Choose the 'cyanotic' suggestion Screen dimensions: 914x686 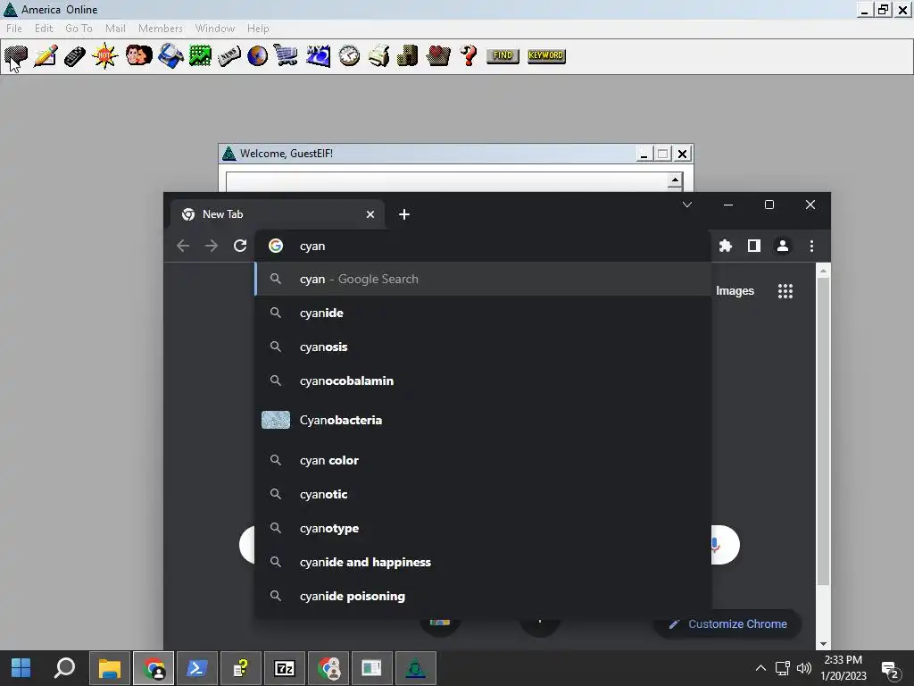[483, 494]
